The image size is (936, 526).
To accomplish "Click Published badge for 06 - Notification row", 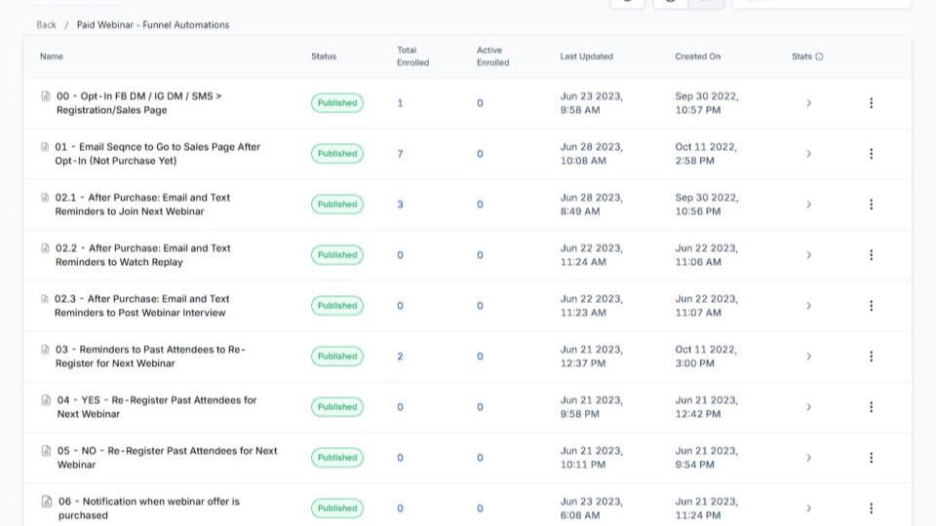I will [337, 508].
